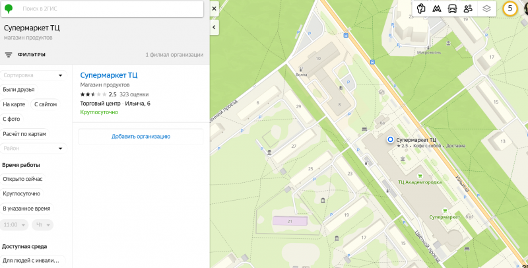This screenshot has height=268, width=528.
Task: Open the map layers icon
Action: [x=486, y=9]
